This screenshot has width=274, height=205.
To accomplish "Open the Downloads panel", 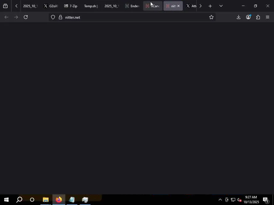I will (238, 17).
